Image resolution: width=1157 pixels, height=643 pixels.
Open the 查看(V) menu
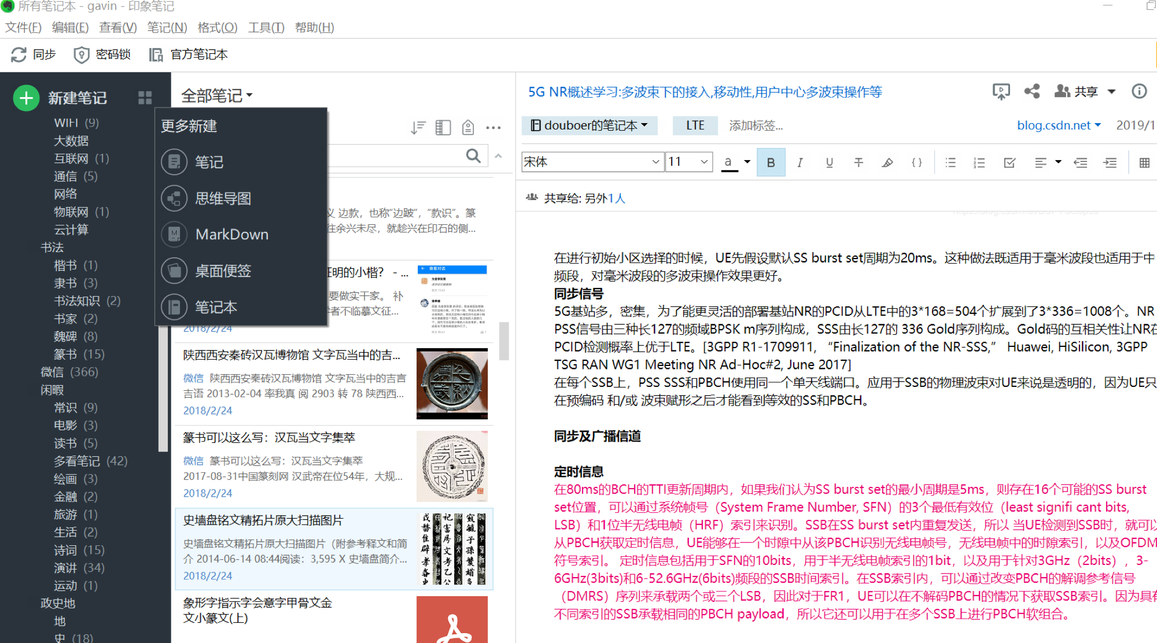[x=118, y=27]
